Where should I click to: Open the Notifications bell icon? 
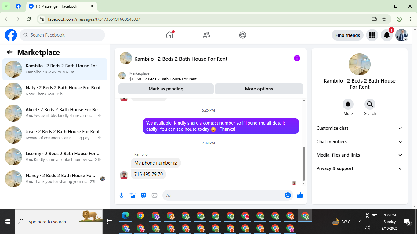(x=387, y=35)
